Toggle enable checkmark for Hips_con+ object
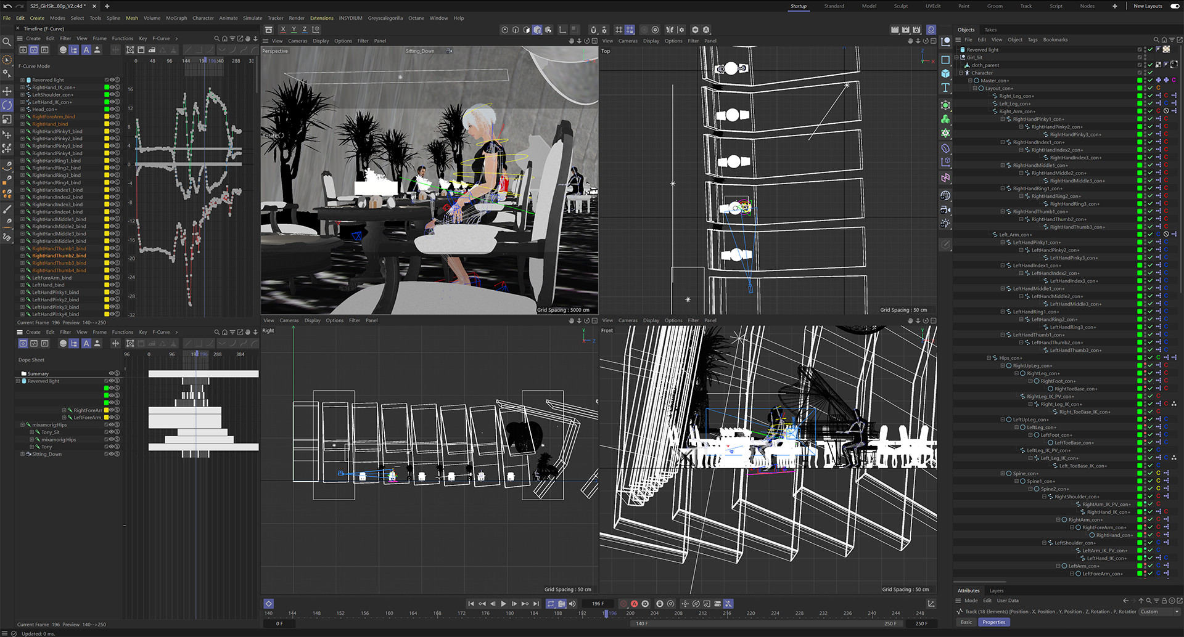The height and width of the screenshot is (637, 1184). click(x=1150, y=357)
